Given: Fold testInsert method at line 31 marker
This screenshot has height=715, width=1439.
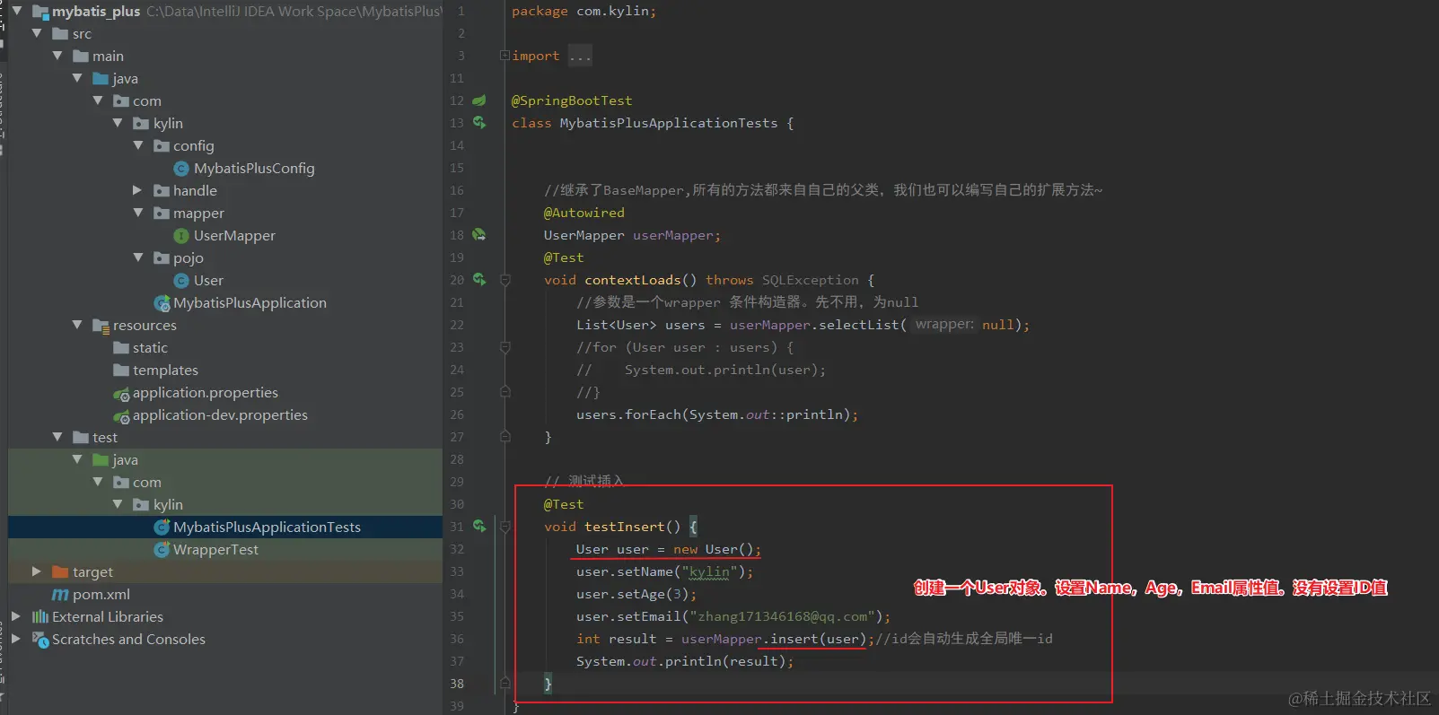Looking at the screenshot, I should pos(505,527).
